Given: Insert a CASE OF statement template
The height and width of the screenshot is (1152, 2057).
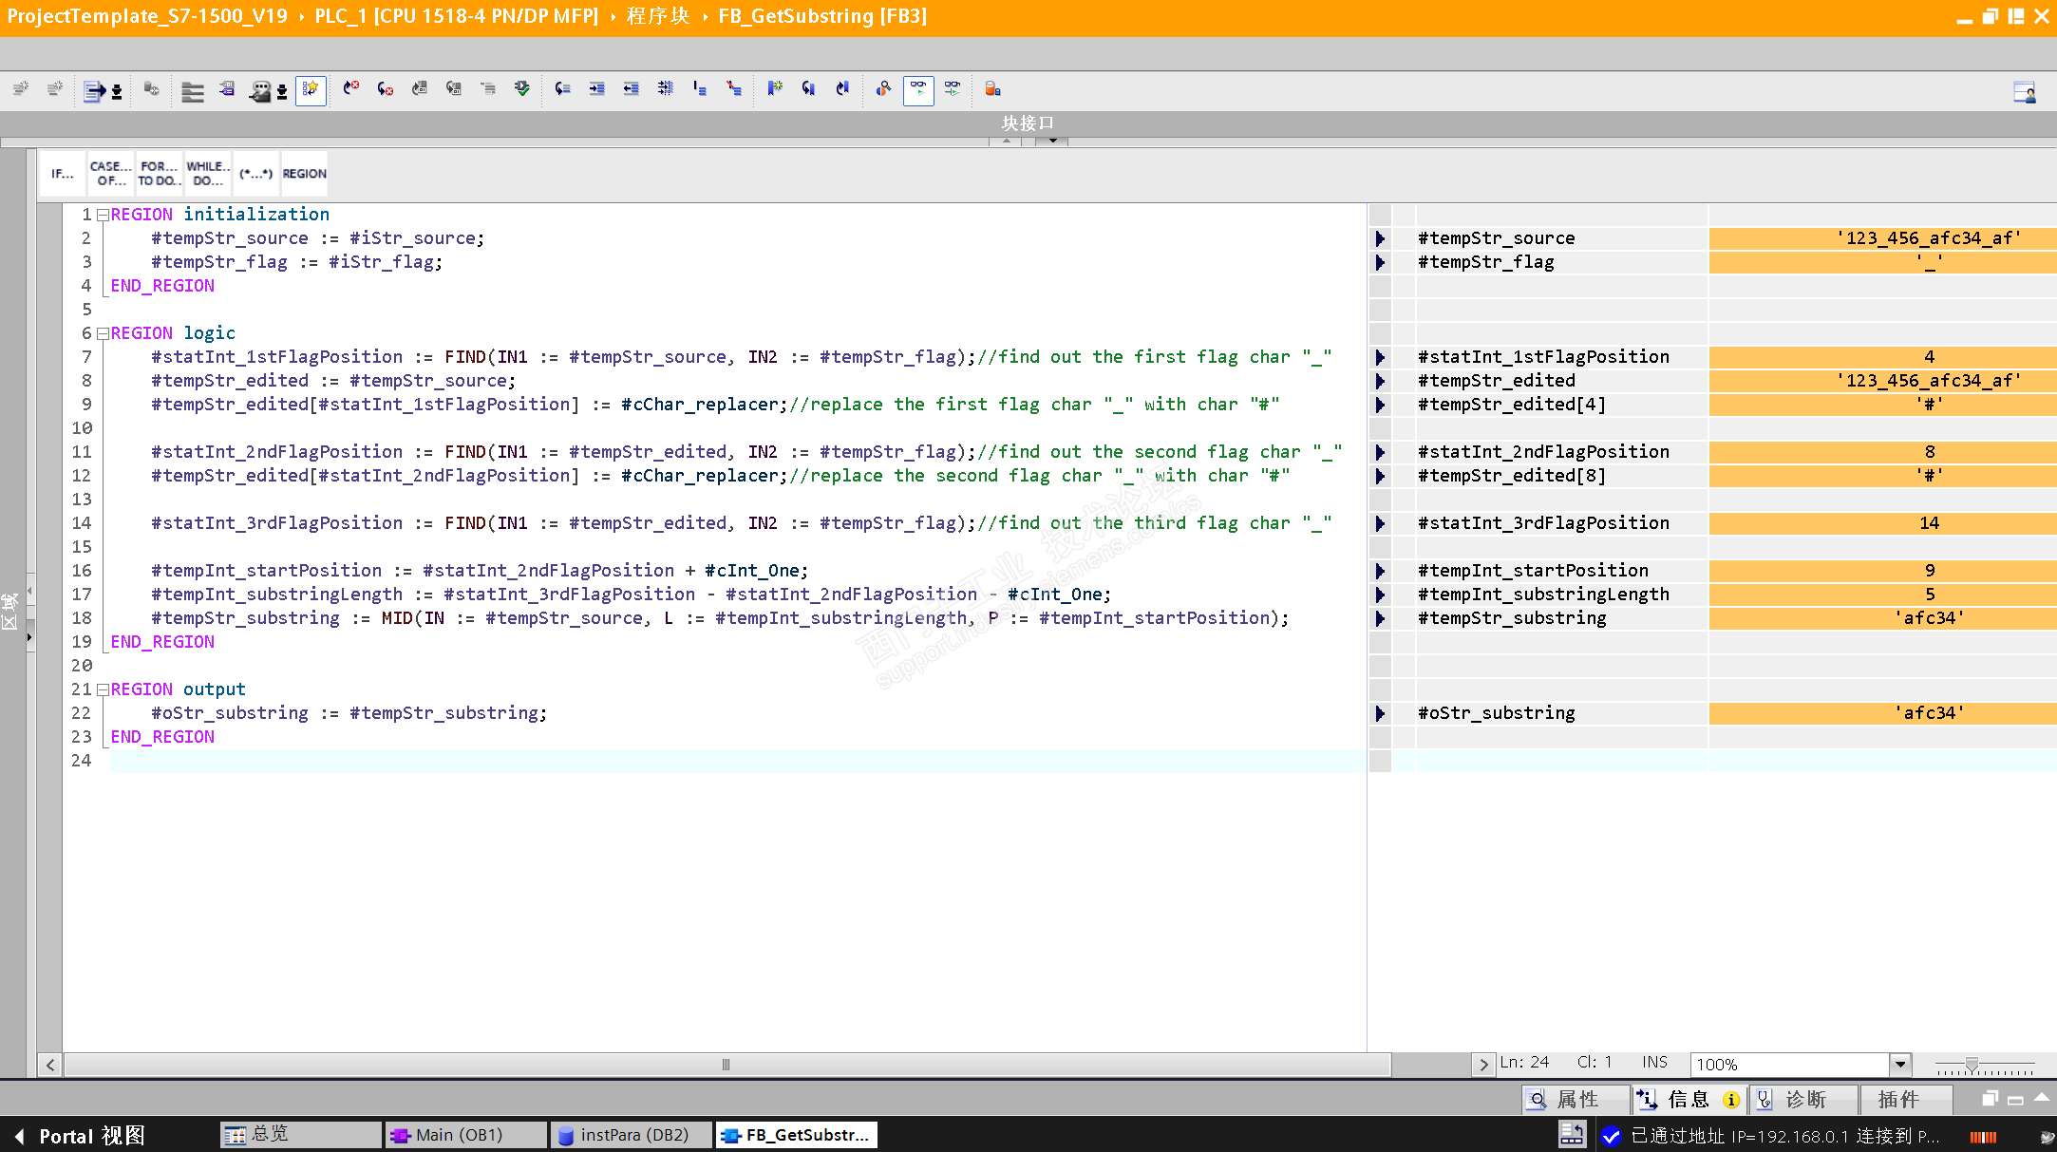Looking at the screenshot, I should (x=110, y=174).
